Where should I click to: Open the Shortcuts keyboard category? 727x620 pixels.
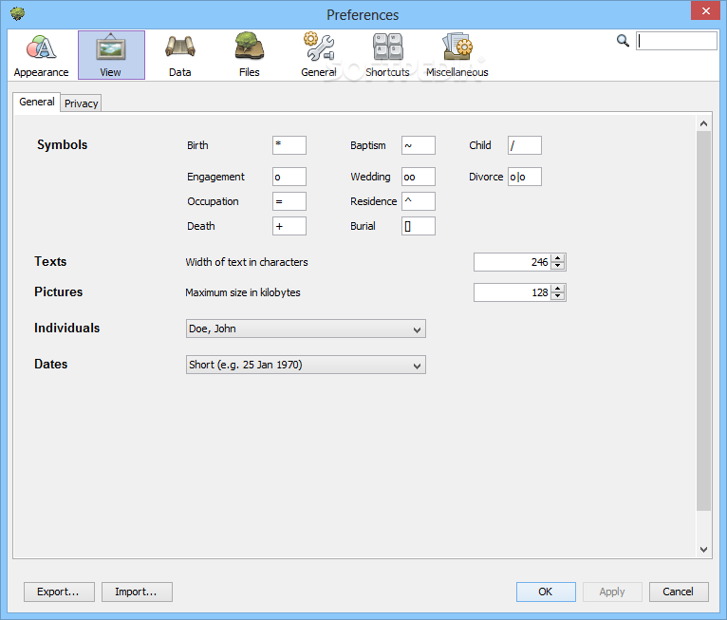pos(387,55)
